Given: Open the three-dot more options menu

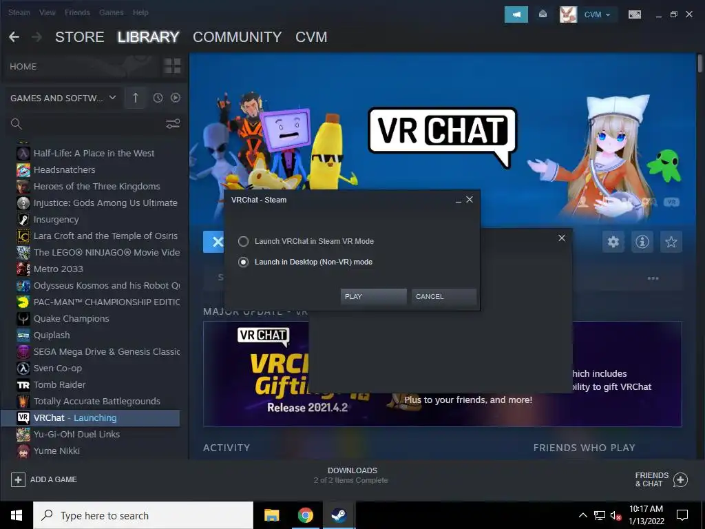Looking at the screenshot, I should tap(653, 278).
